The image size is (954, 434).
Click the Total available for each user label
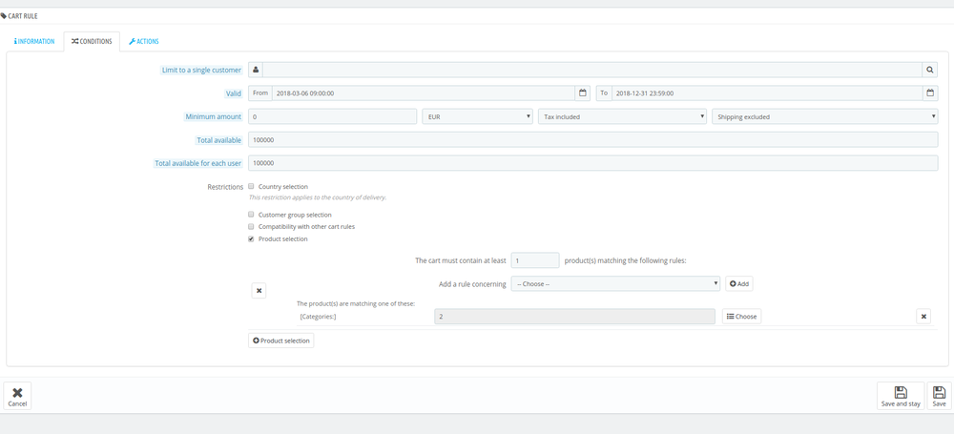198,163
